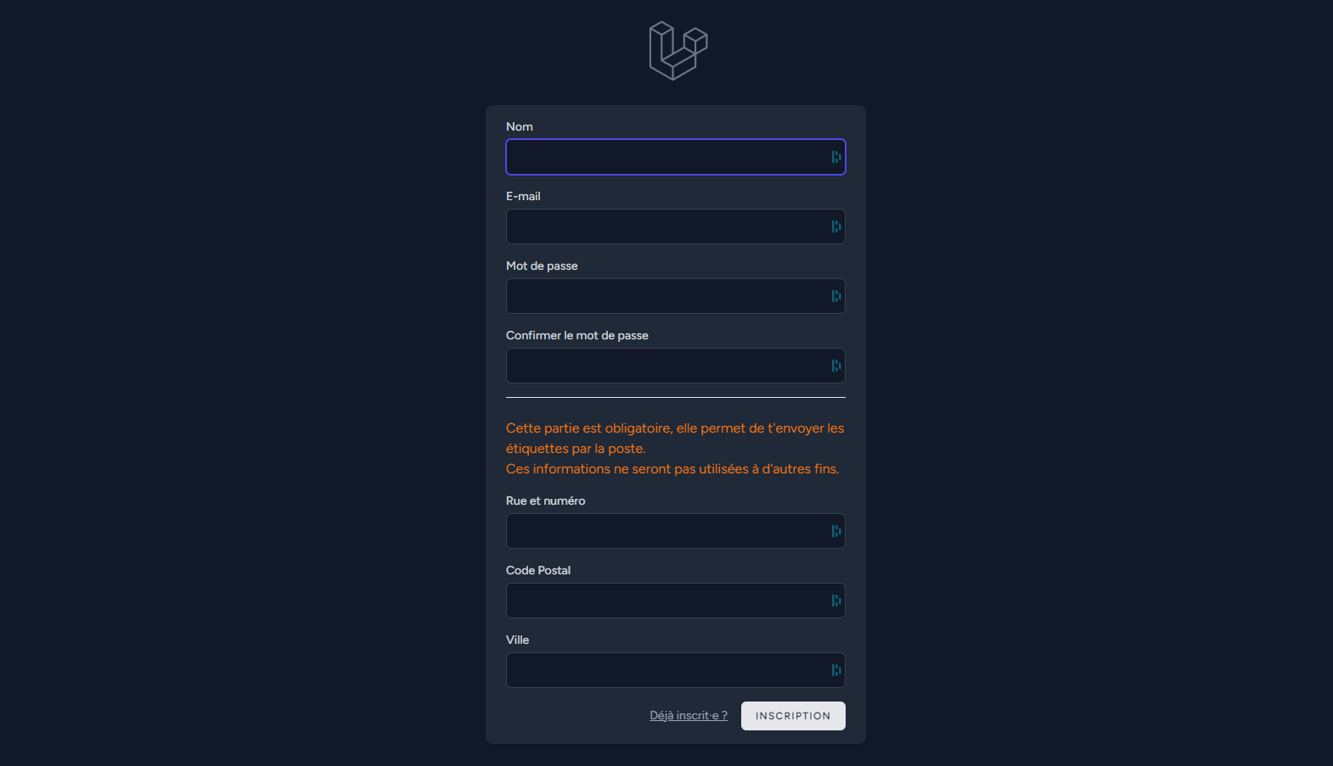Click the "Rue et numéro" label text
The height and width of the screenshot is (766, 1333).
pos(546,500)
